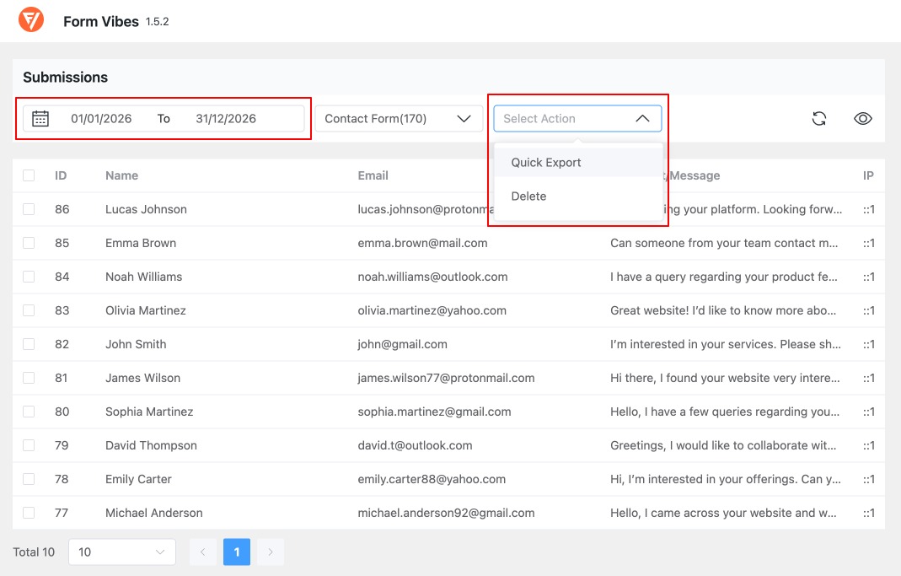
Task: Click the eye icon to manage column visibility
Action: (x=863, y=118)
